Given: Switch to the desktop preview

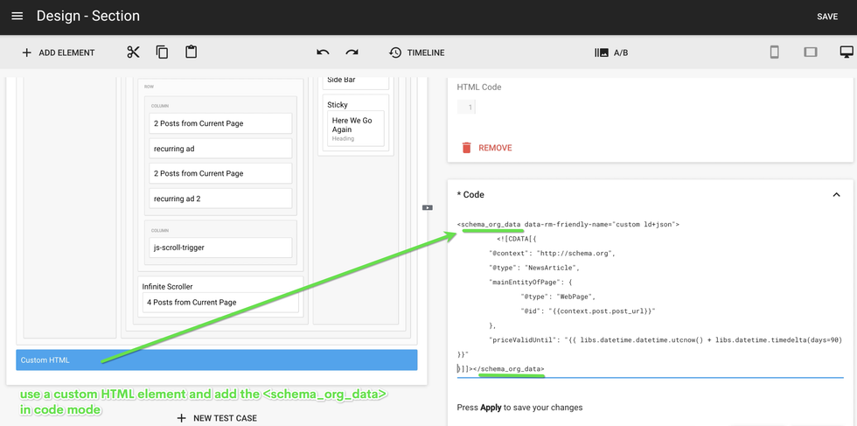Looking at the screenshot, I should click(x=847, y=52).
